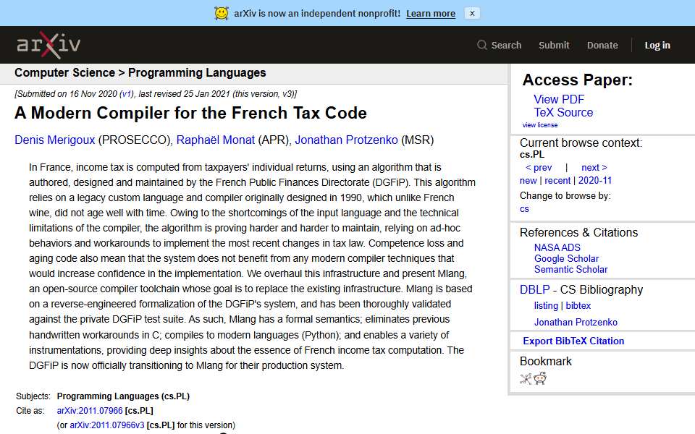The width and height of the screenshot is (695, 434).
Task: Bookmark paper on Reddit icon
Action: tap(540, 378)
